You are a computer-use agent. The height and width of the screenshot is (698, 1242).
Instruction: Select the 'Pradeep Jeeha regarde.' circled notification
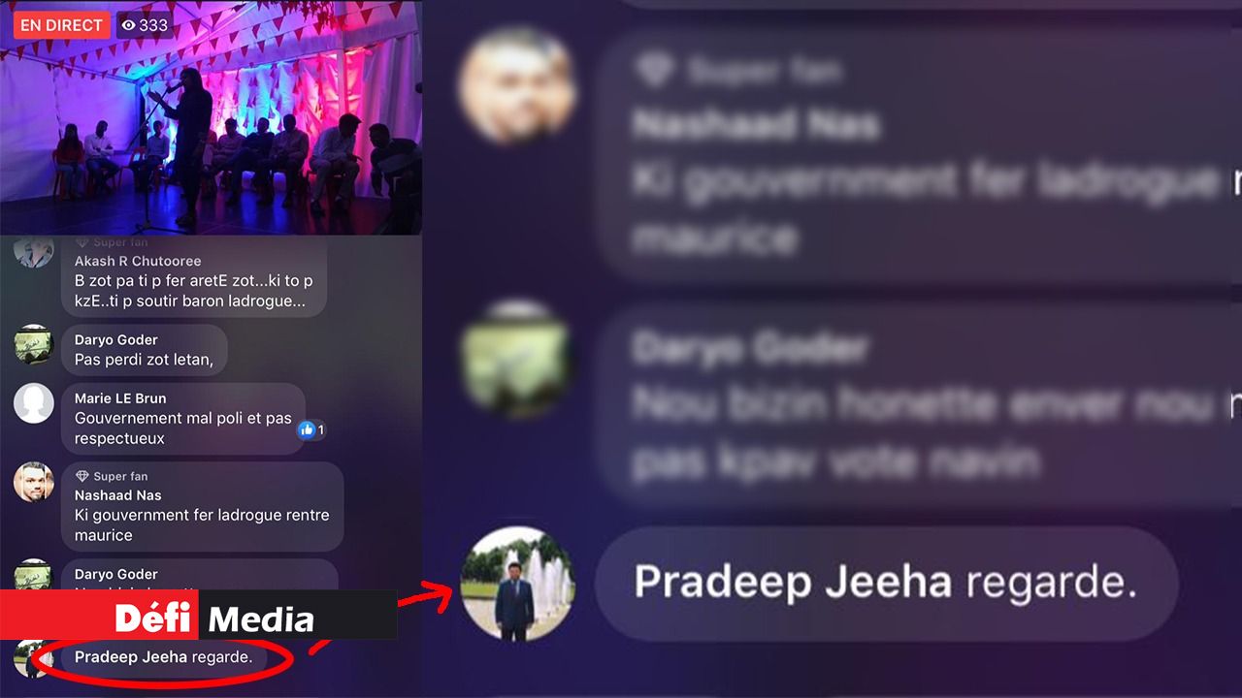(163, 657)
